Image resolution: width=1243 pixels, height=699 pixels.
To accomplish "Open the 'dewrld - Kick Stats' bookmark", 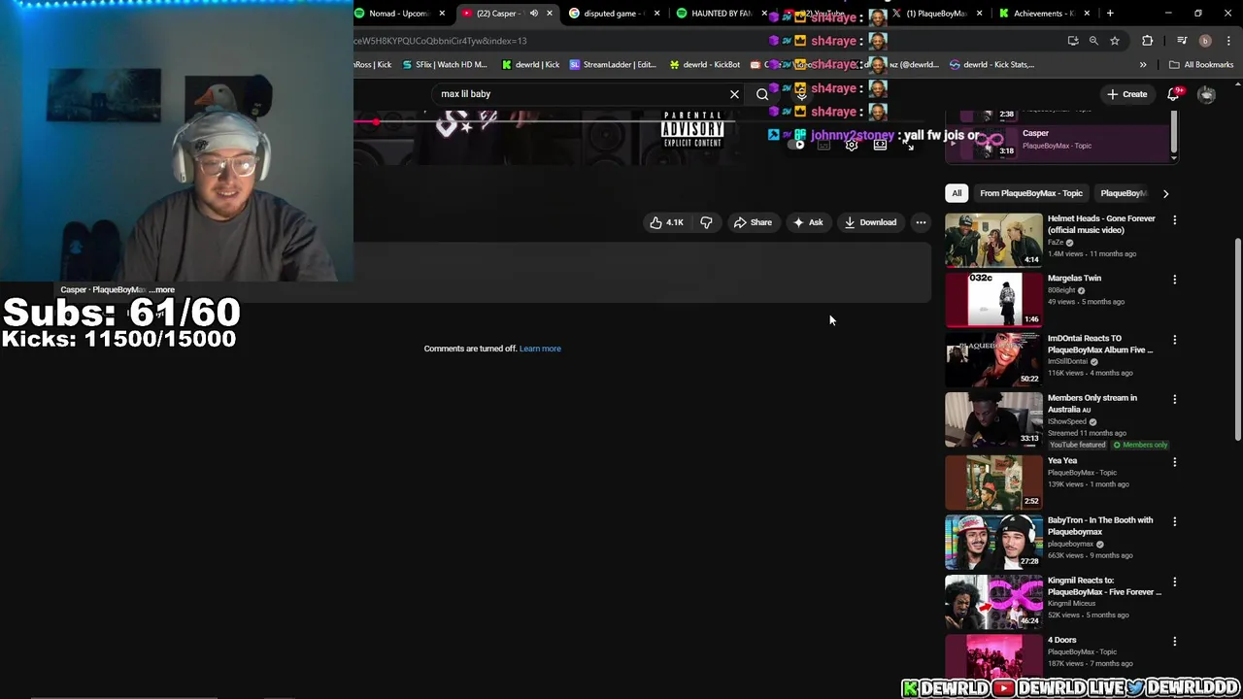I will (x=991, y=65).
